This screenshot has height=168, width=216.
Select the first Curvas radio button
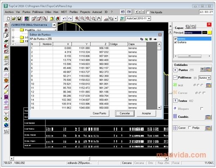197,93
